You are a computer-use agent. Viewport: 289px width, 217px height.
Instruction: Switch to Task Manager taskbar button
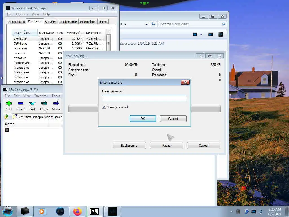(113, 211)
